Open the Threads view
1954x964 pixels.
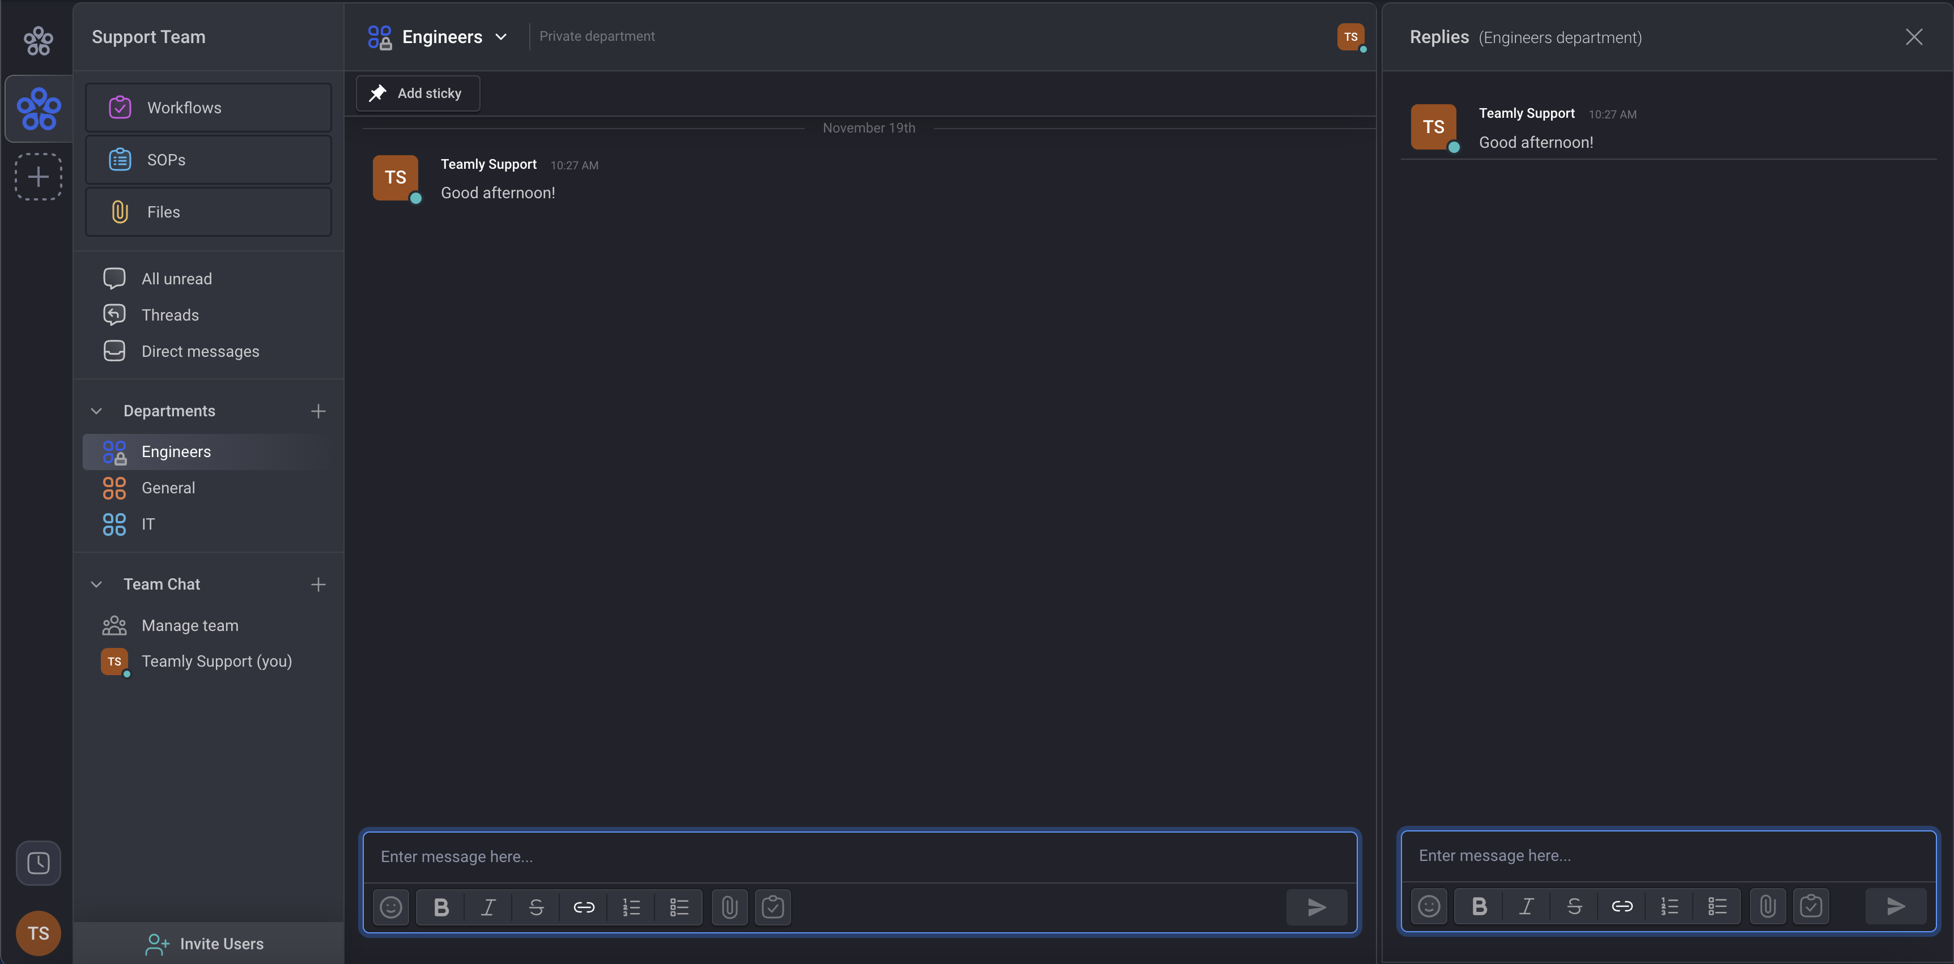coord(170,315)
